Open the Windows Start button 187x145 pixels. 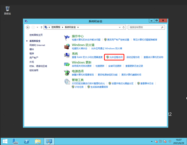coord(5,141)
